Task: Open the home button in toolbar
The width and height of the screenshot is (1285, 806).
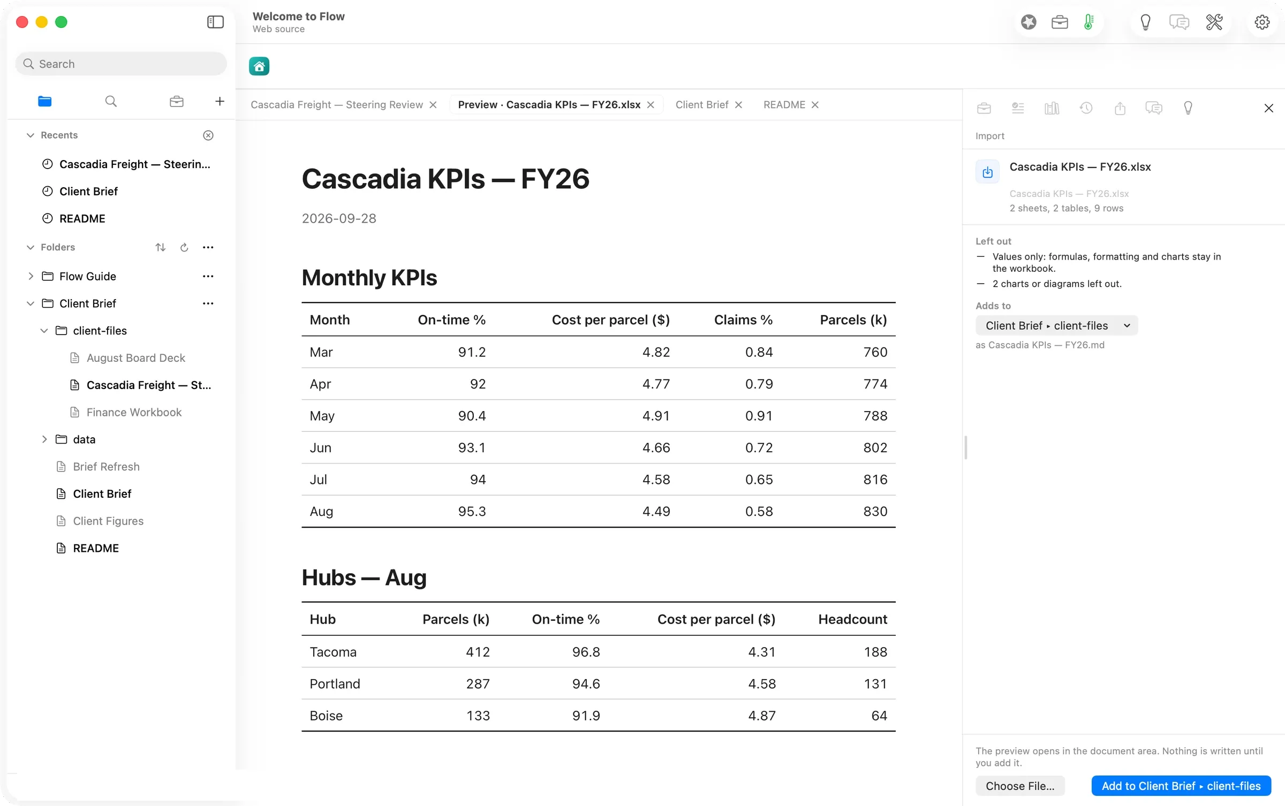Action: pos(259,66)
